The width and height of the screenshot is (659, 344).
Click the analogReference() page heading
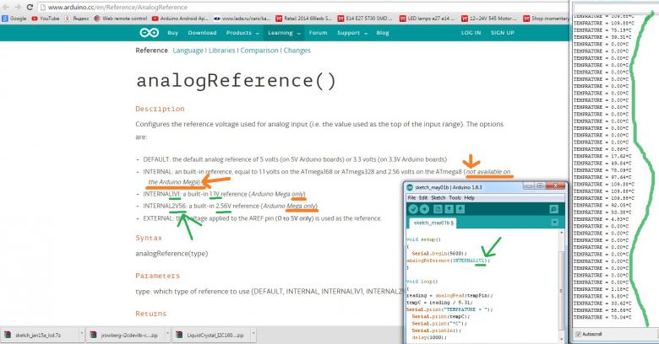coord(236,81)
